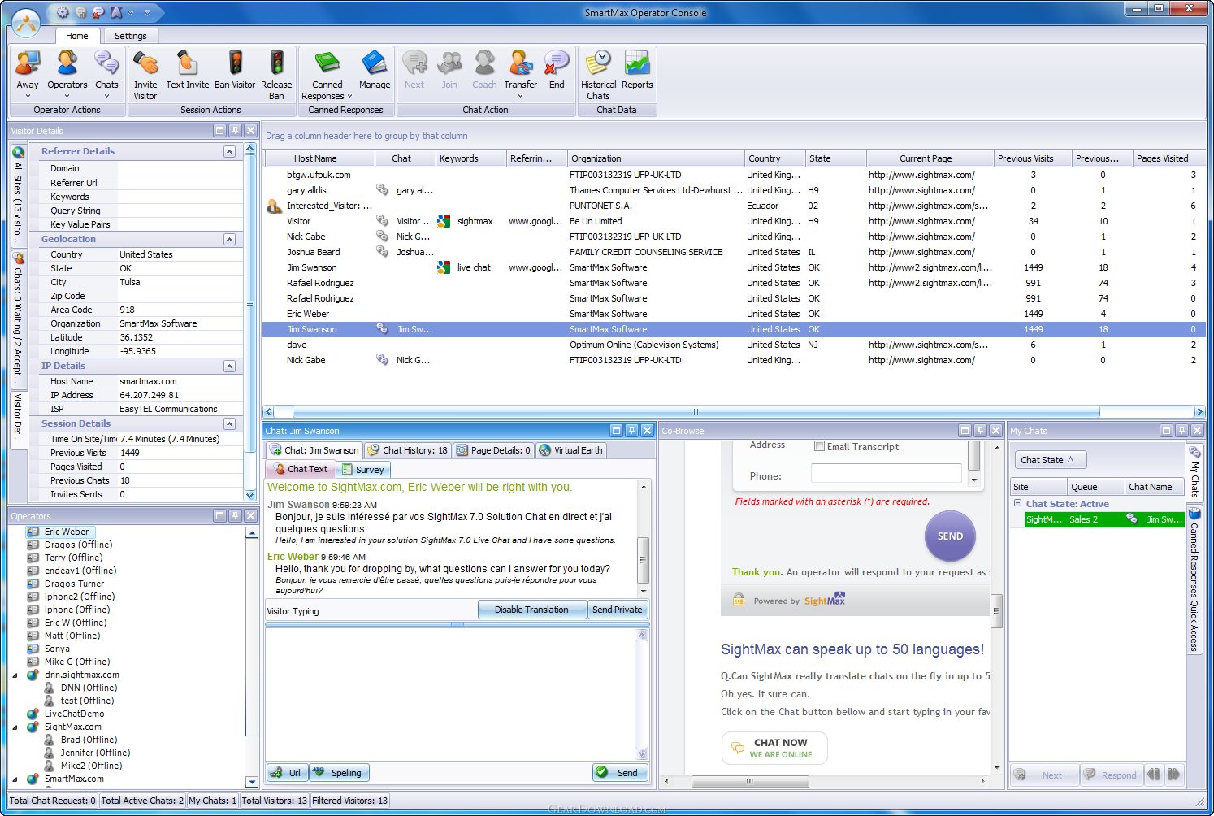
Task: Insert a link with Url button
Action: tap(287, 772)
